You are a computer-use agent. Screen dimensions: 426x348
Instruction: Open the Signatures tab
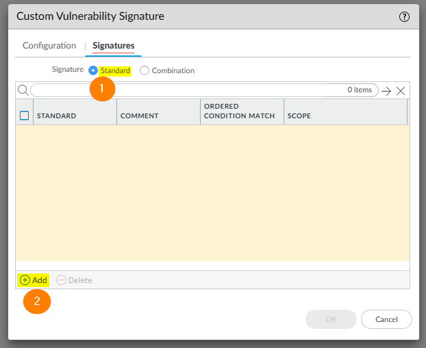click(x=114, y=46)
